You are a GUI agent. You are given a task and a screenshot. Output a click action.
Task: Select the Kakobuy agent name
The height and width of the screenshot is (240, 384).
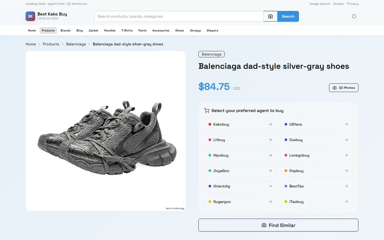click(221, 124)
